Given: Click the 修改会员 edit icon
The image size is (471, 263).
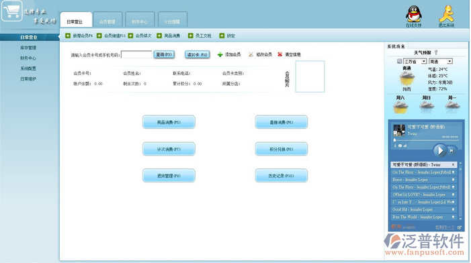Looking at the screenshot, I should [x=251, y=54].
